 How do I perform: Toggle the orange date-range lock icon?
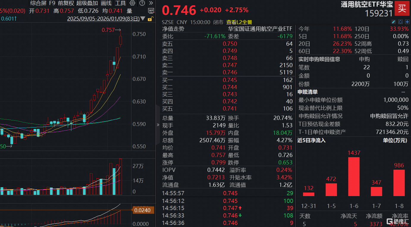pos(150,19)
